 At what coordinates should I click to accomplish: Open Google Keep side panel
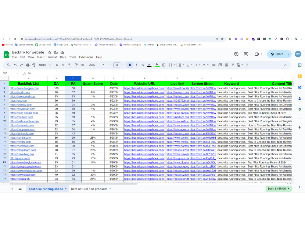click(x=300, y=76)
